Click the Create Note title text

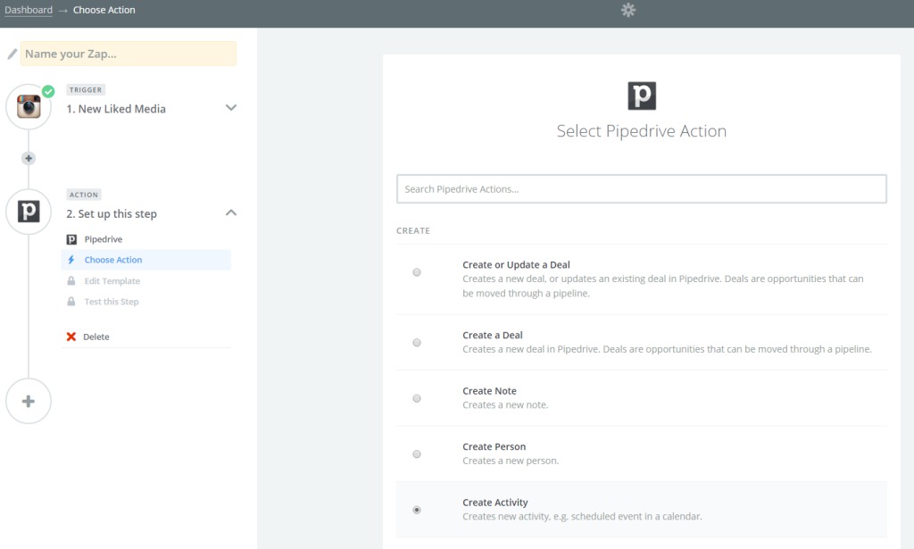(490, 391)
